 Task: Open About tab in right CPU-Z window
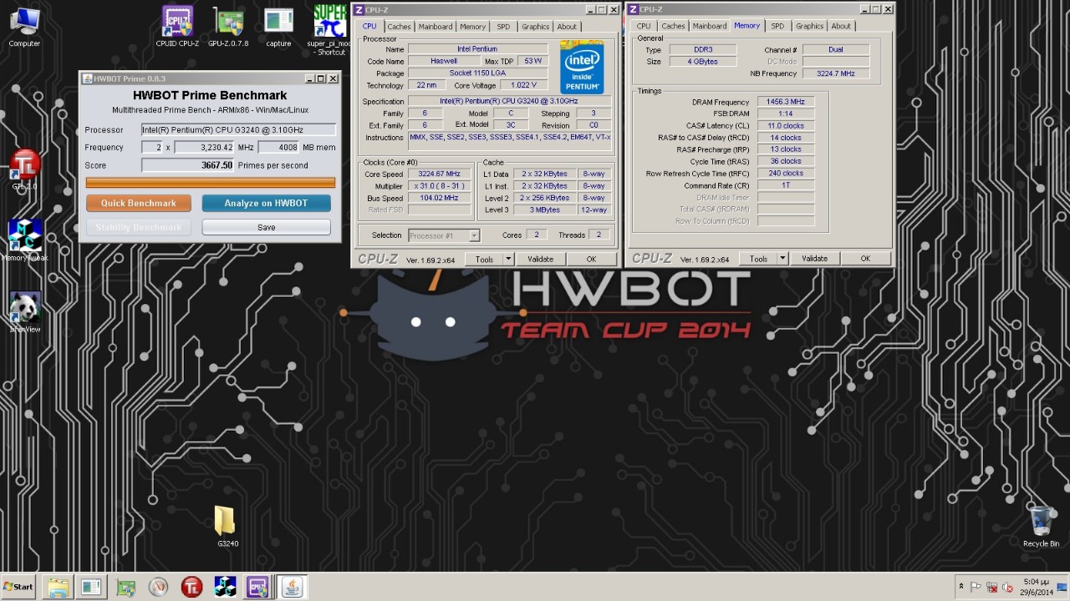841,27
